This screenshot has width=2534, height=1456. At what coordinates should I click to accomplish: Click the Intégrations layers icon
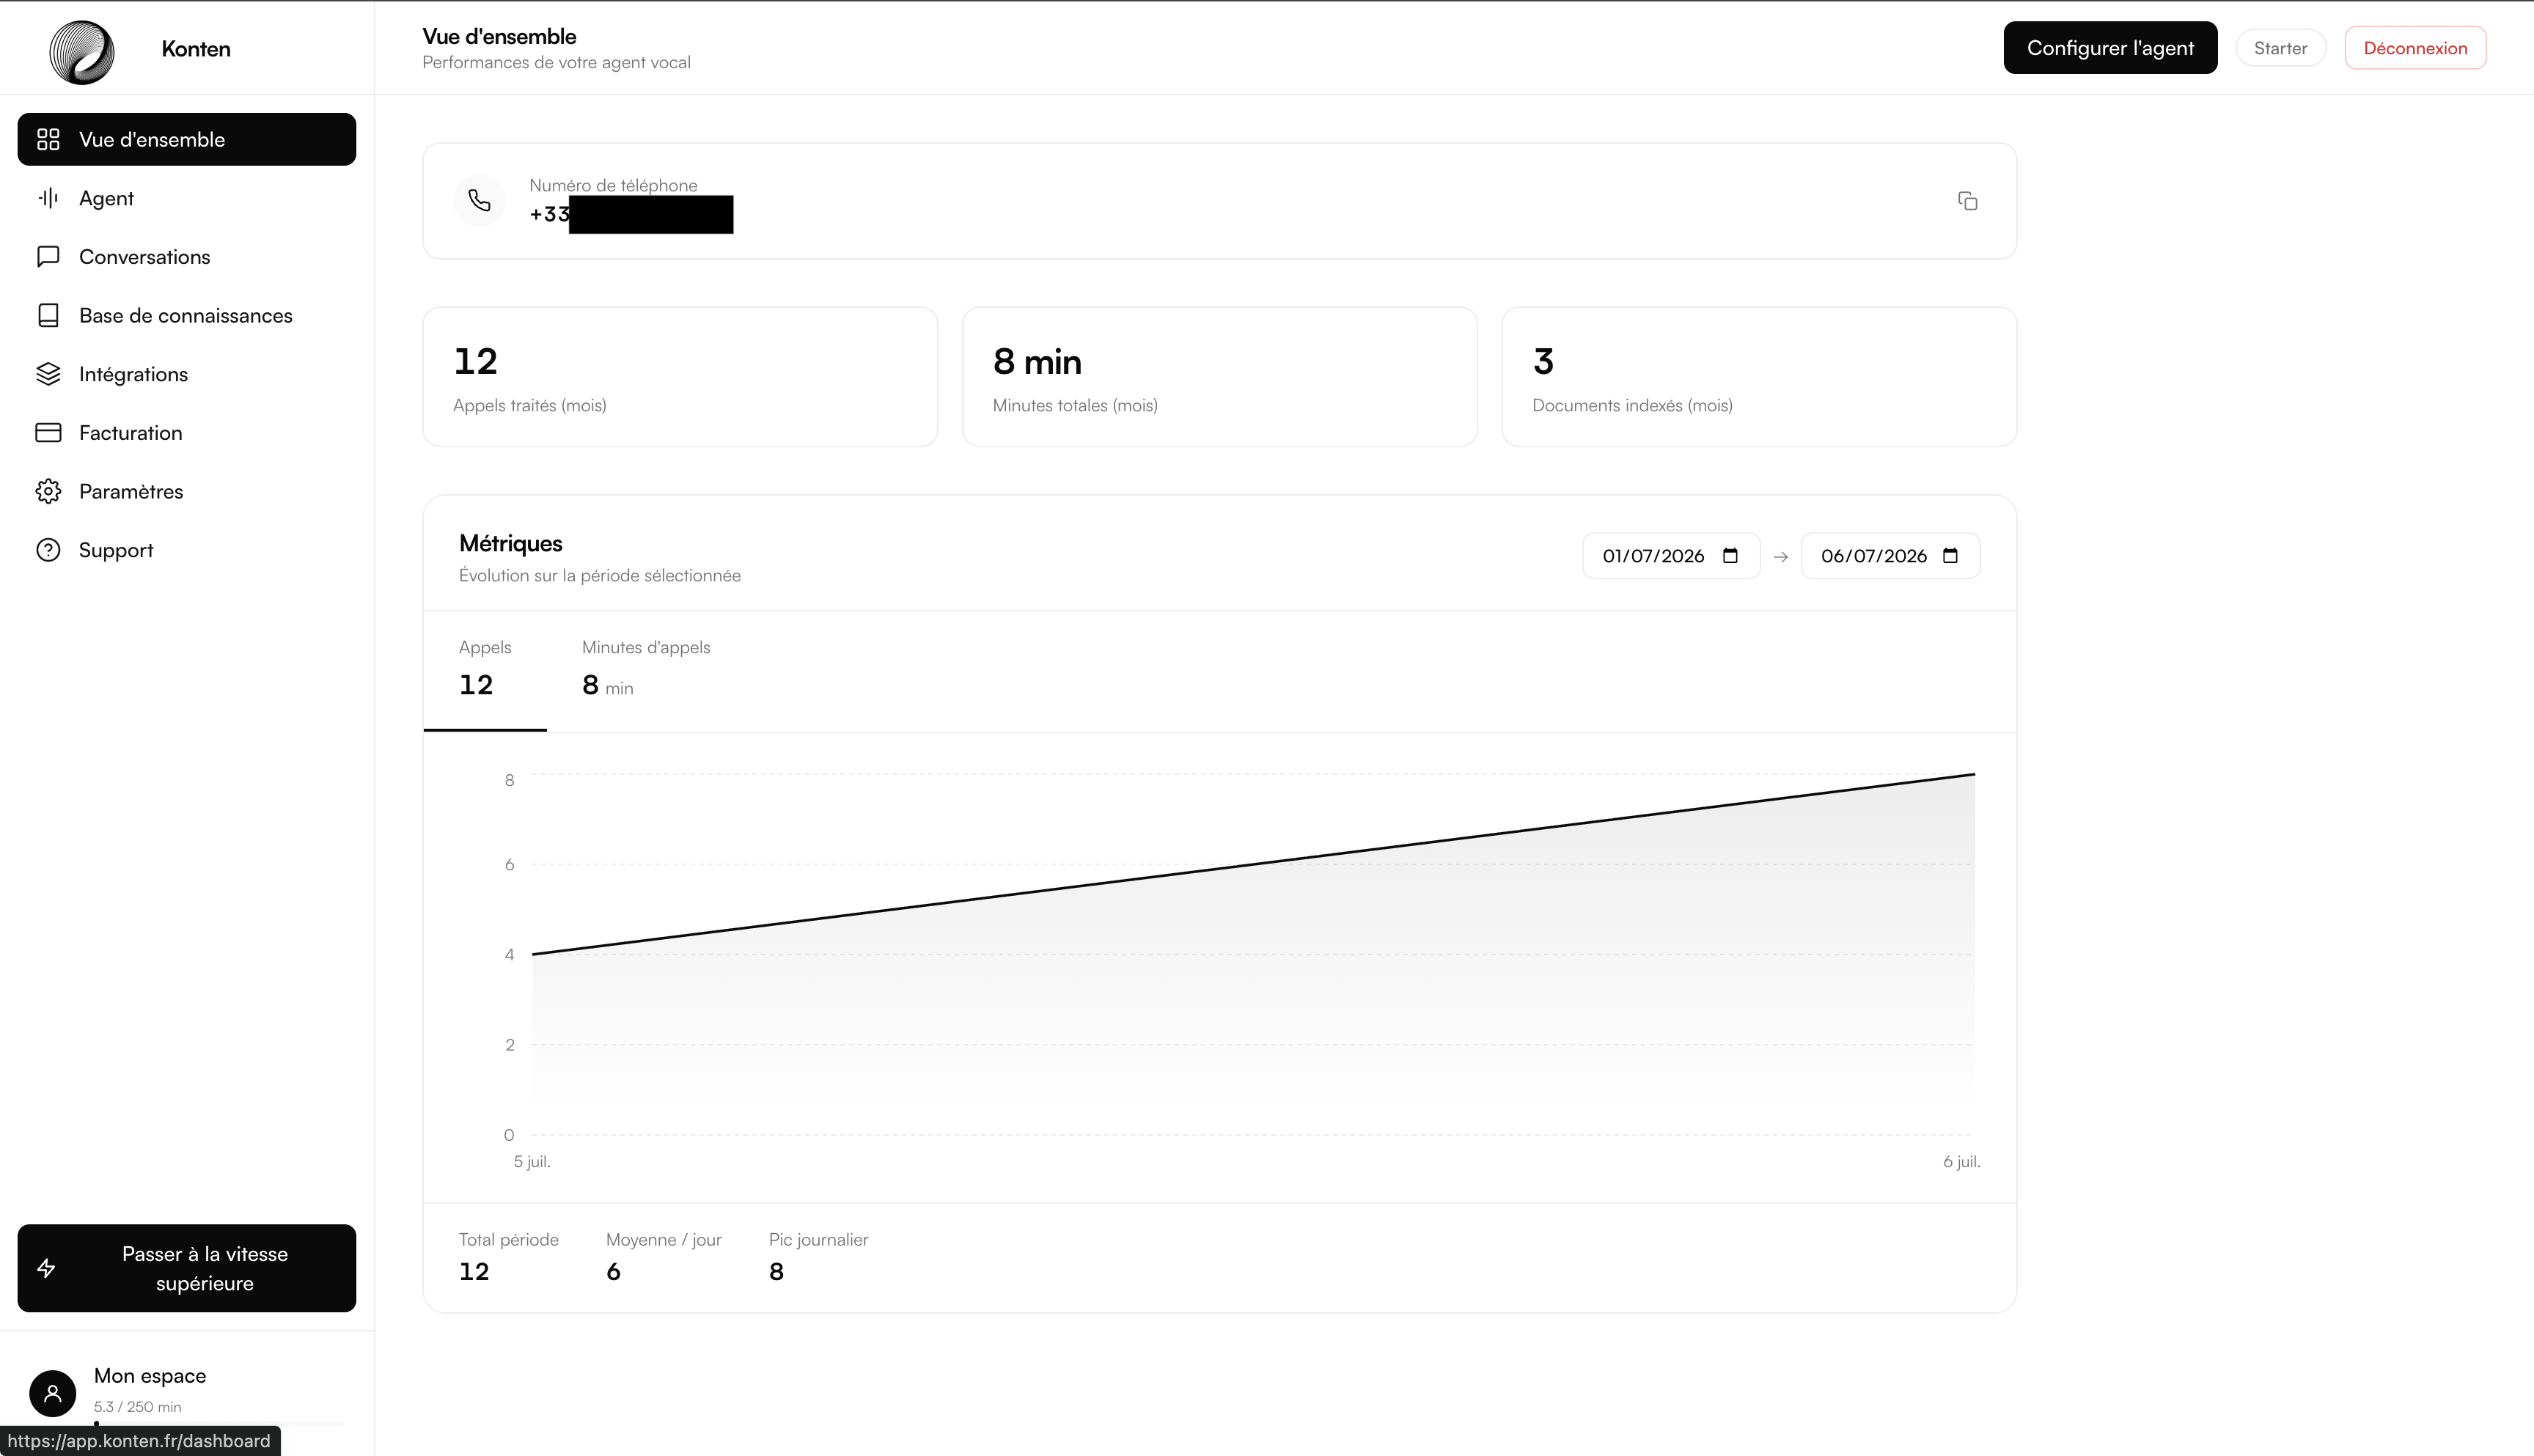pos(48,374)
